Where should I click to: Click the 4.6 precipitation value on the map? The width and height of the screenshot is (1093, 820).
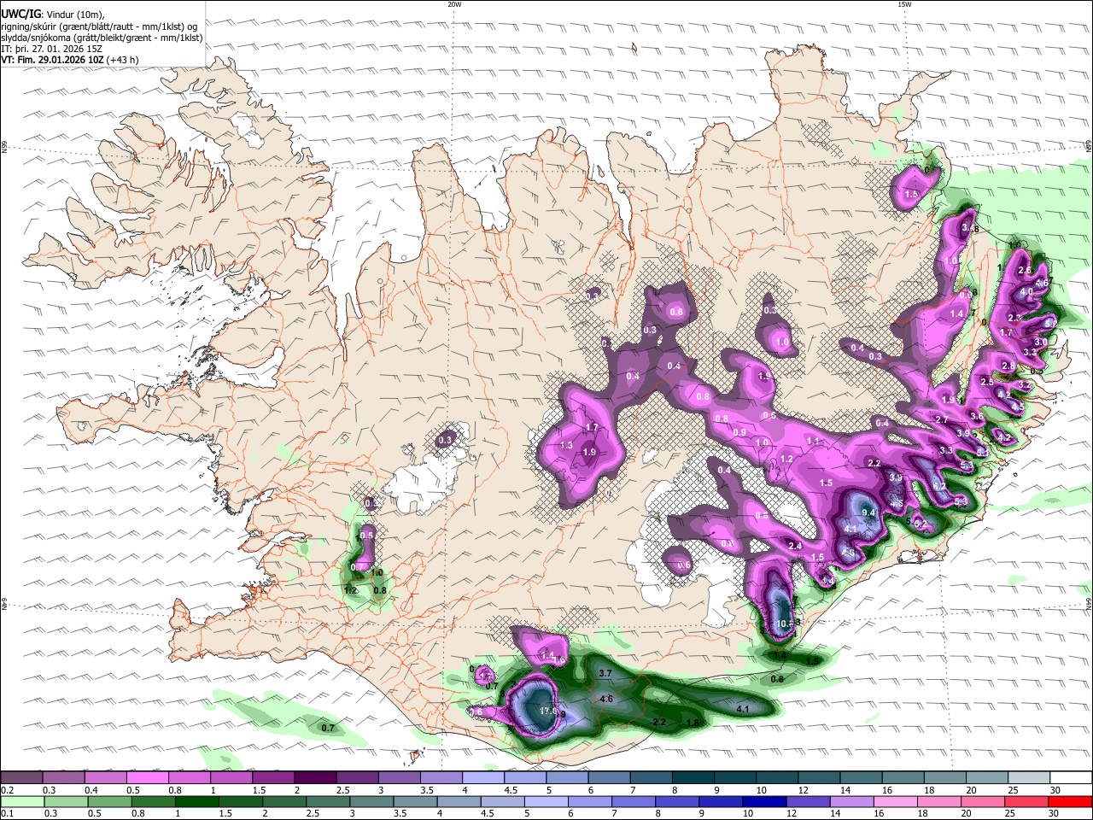click(606, 700)
